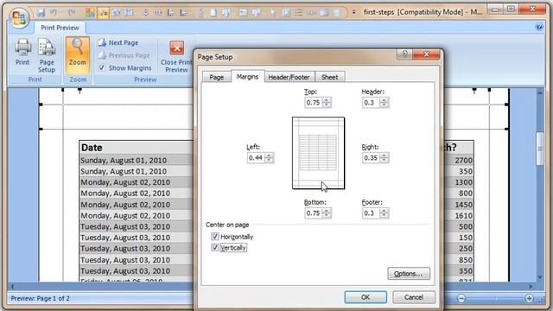Image resolution: width=553 pixels, height=311 pixels.
Task: Decrease Left margin with down arrow
Action: pos(269,161)
